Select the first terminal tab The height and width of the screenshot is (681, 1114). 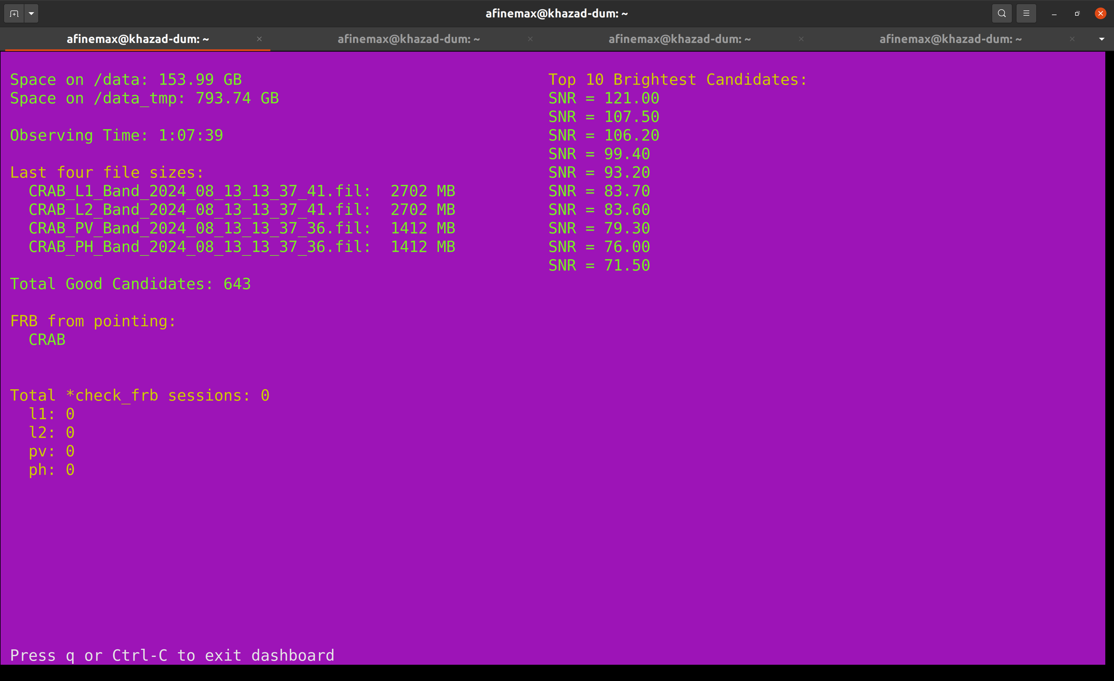coord(138,39)
